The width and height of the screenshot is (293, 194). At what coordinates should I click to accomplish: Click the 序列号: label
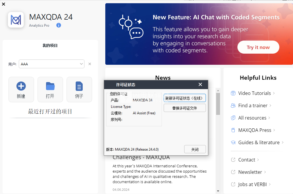[x=116, y=120]
